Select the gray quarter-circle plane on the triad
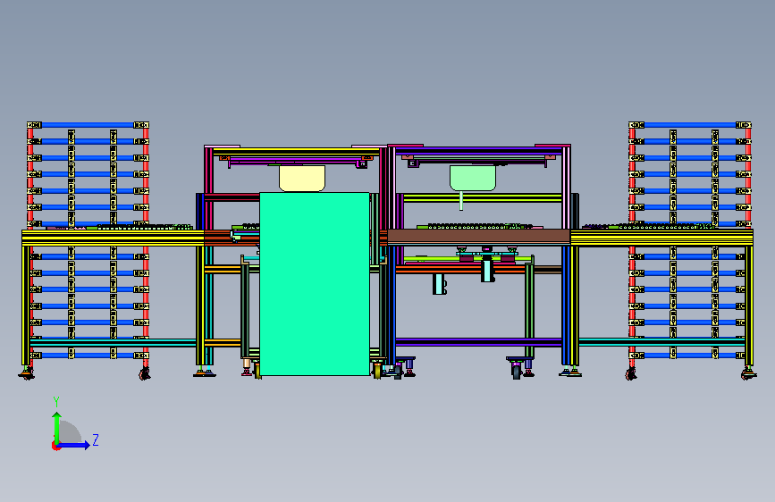The width and height of the screenshot is (775, 502). point(70,431)
